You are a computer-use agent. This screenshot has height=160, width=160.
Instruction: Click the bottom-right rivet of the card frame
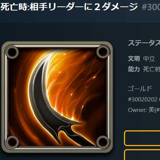(x=103, y=142)
